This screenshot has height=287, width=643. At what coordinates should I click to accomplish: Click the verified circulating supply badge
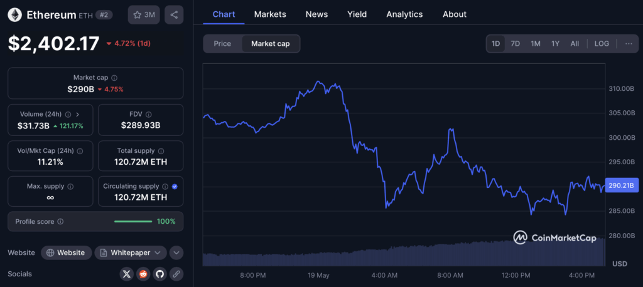(x=175, y=186)
